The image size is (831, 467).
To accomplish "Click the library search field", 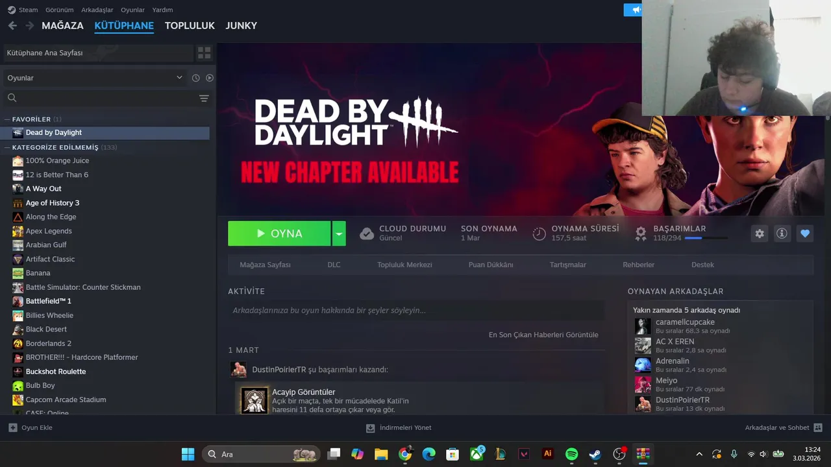I will (x=98, y=98).
